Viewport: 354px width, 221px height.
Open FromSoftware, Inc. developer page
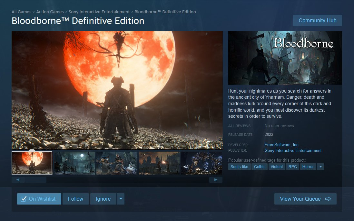coord(282,145)
